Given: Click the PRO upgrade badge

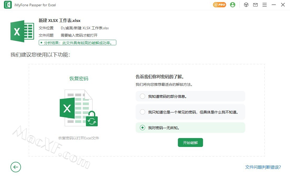Looking at the screenshot, I should [x=219, y=5].
